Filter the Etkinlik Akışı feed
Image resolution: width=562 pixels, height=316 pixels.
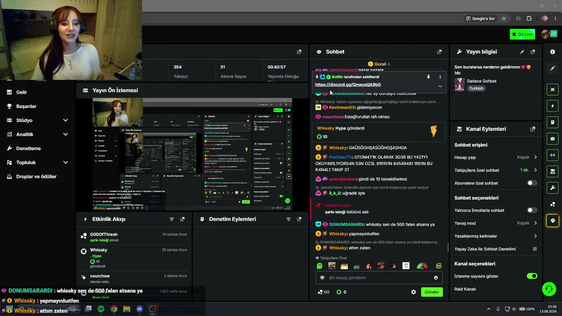pyautogui.click(x=172, y=219)
